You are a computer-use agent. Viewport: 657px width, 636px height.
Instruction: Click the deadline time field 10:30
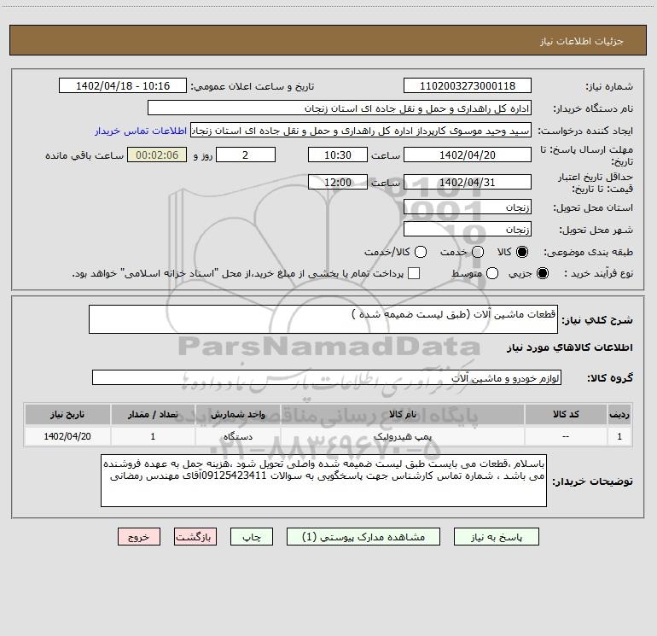338,155
